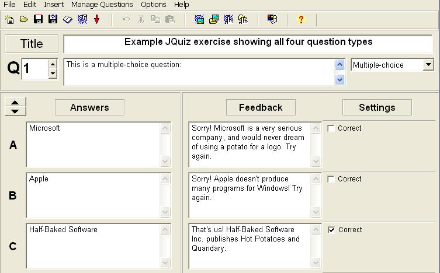This screenshot has height=273, width=440.
Task: Open a file with the folder icon
Action: (x=24, y=19)
